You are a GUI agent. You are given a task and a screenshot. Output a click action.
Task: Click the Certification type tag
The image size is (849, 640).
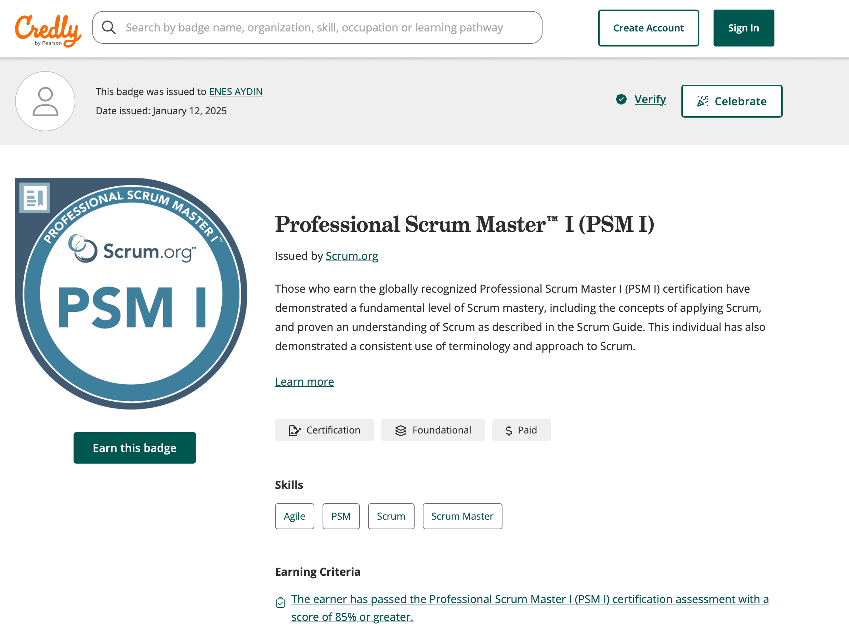point(324,430)
